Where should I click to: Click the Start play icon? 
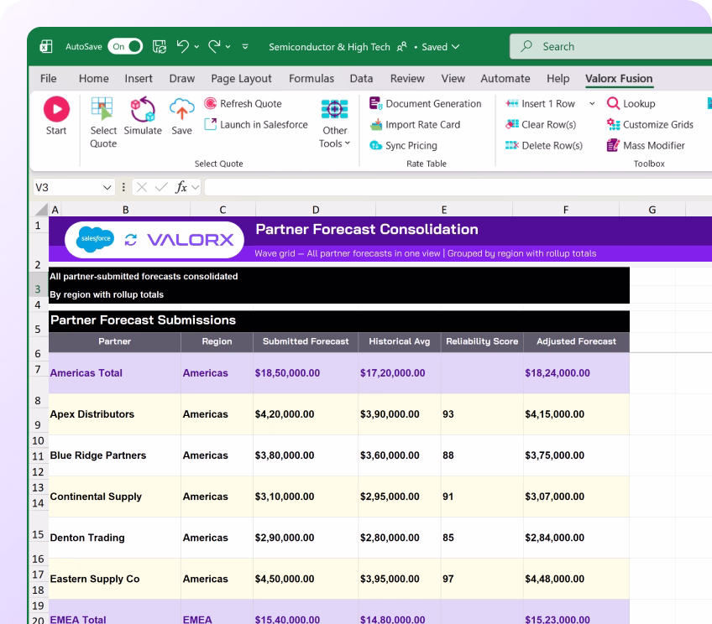(x=56, y=109)
